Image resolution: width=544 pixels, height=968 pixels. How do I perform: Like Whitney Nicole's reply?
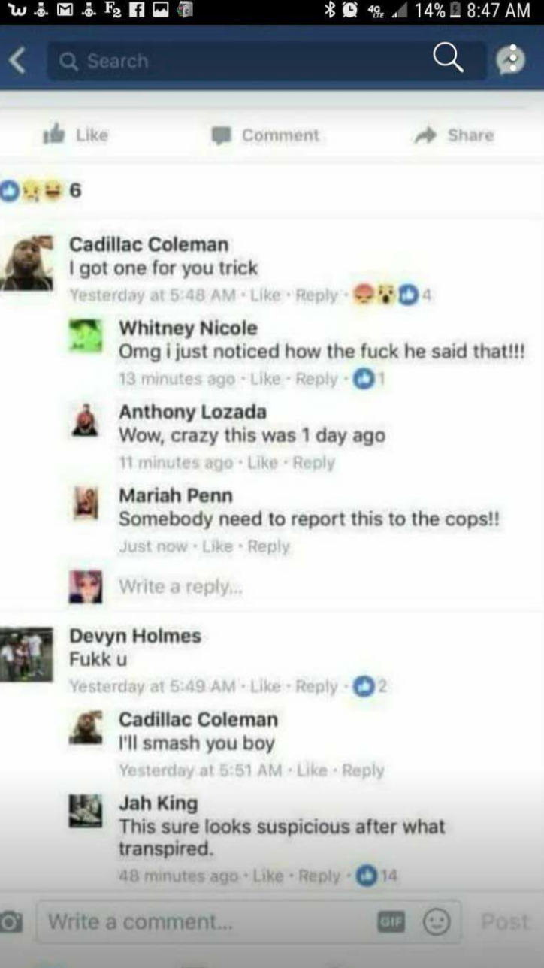[x=264, y=380]
